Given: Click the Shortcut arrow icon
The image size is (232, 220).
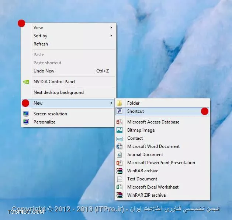Looking at the screenshot, I should pos(120,111).
